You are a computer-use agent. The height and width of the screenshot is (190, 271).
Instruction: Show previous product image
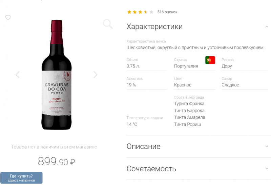coord(18,75)
